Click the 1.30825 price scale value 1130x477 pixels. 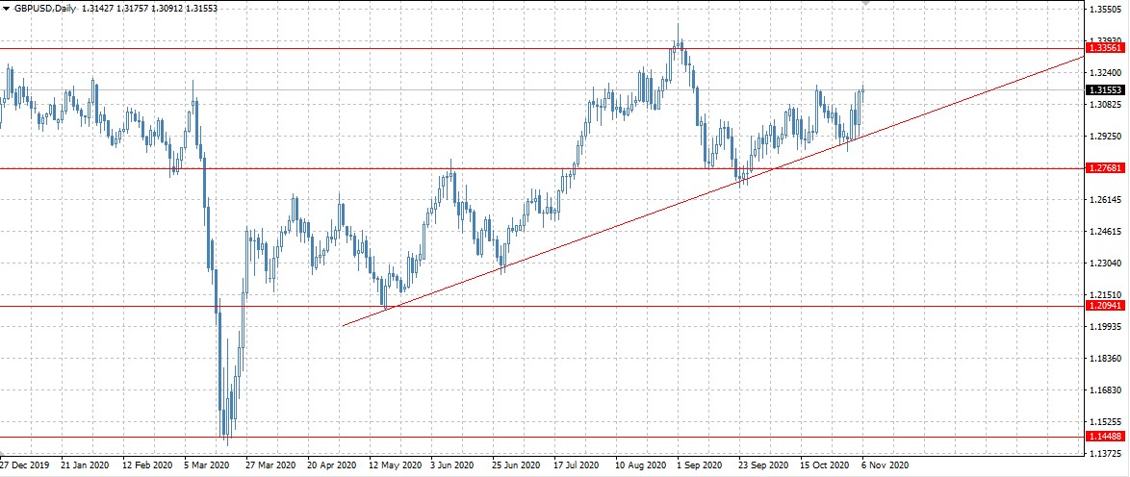(x=1106, y=105)
